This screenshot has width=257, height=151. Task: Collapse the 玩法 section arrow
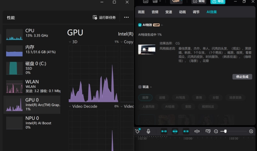coord(151,87)
